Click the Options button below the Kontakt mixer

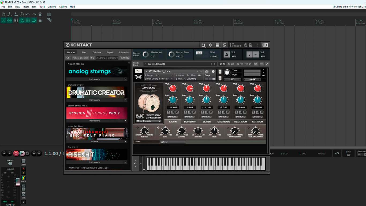[173, 142]
